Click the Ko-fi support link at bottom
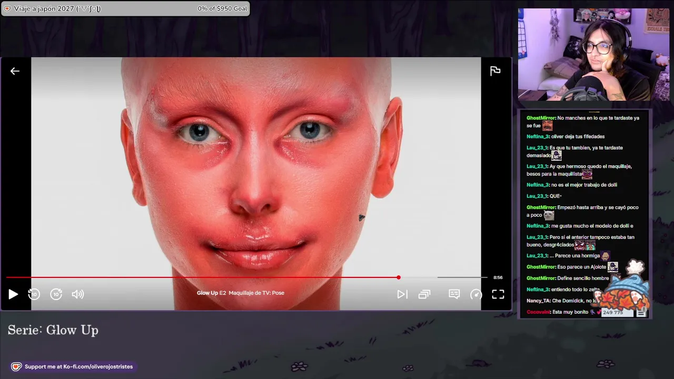This screenshot has height=379, width=674. pos(74,366)
